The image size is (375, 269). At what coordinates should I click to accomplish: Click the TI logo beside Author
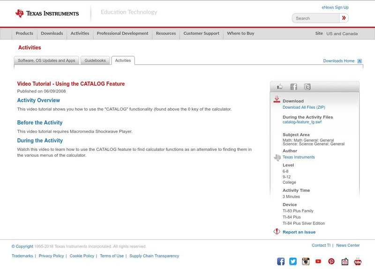[277, 157]
